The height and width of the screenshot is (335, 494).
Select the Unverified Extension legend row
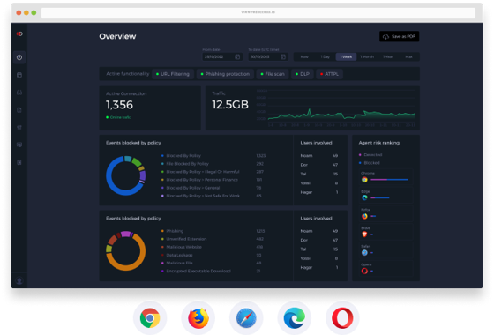tap(213, 239)
